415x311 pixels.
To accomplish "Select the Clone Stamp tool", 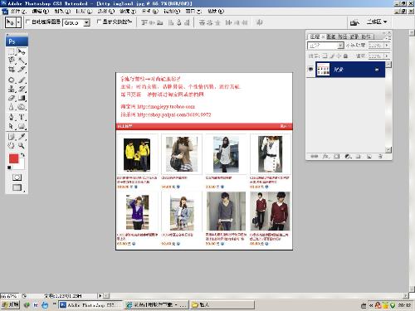I will (12, 89).
